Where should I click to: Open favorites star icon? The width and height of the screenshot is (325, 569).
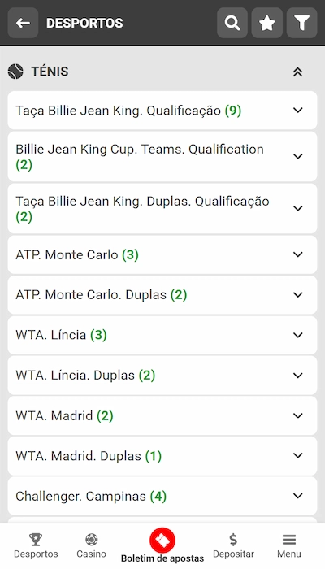tap(267, 23)
